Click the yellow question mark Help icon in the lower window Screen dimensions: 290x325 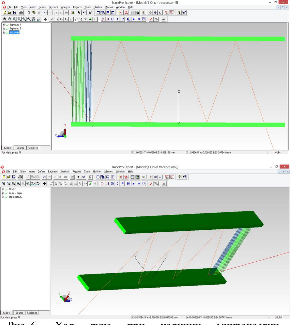pyautogui.click(x=179, y=177)
